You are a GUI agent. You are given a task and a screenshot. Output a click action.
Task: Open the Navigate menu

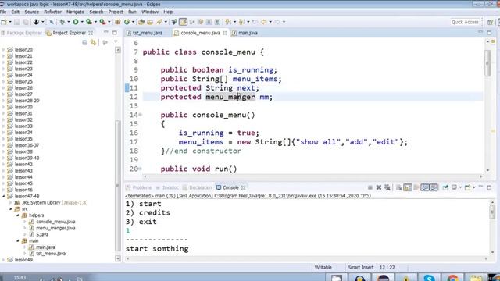pos(75,12)
